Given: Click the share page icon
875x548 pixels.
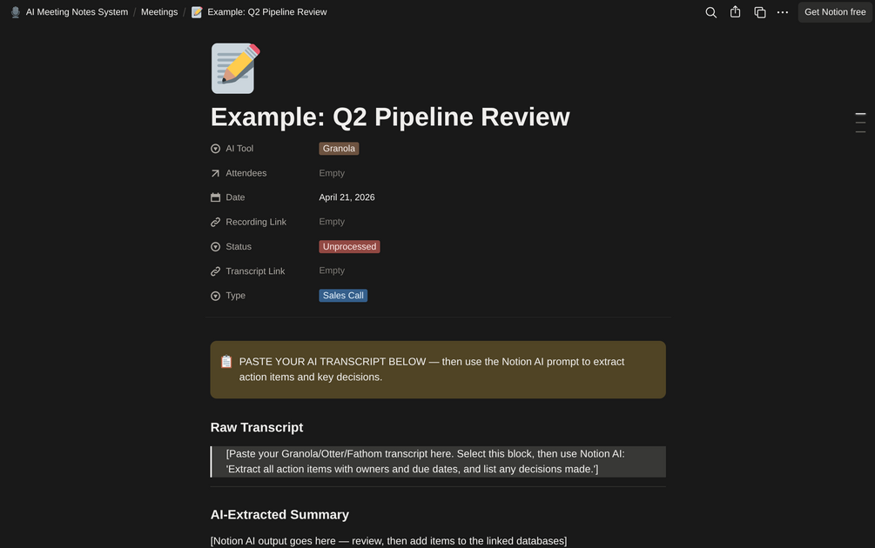Looking at the screenshot, I should coord(735,11).
